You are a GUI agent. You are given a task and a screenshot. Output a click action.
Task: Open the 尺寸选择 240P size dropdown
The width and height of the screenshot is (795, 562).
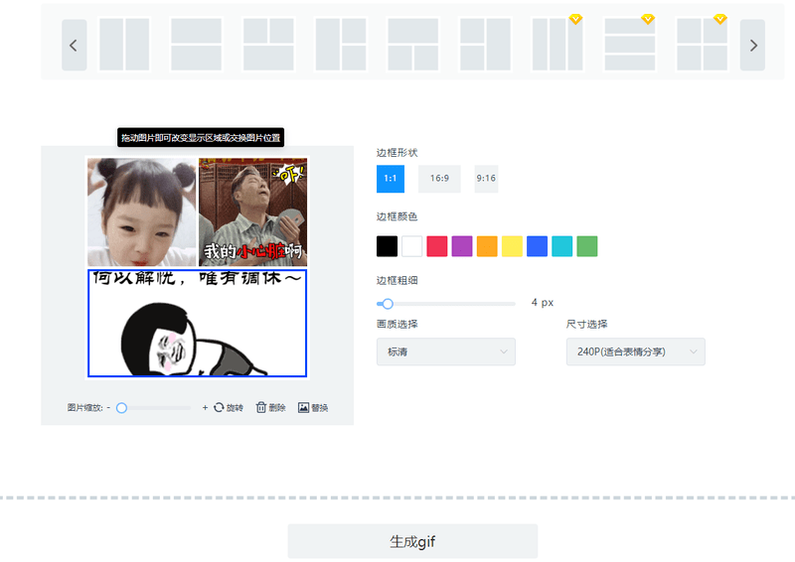point(636,351)
